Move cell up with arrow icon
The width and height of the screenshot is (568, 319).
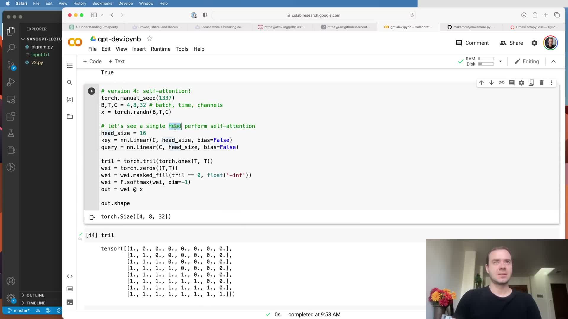pos(481,83)
